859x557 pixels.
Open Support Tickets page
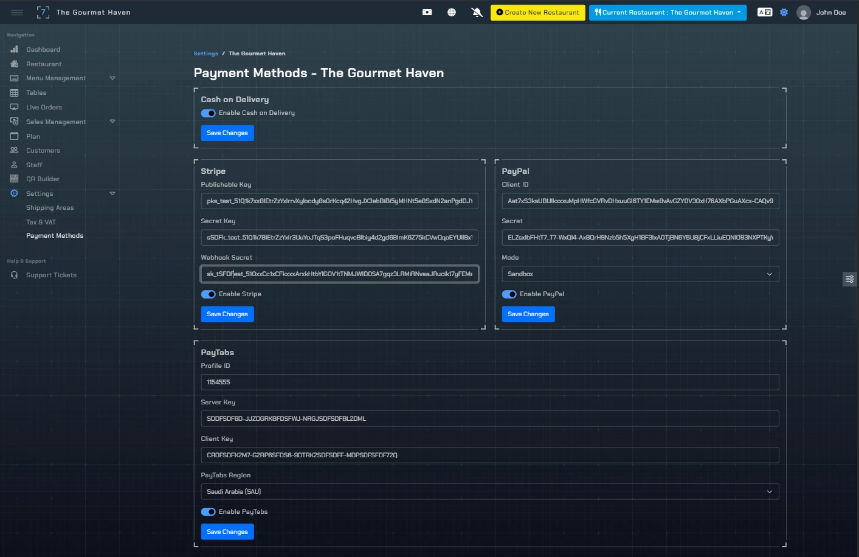click(51, 275)
